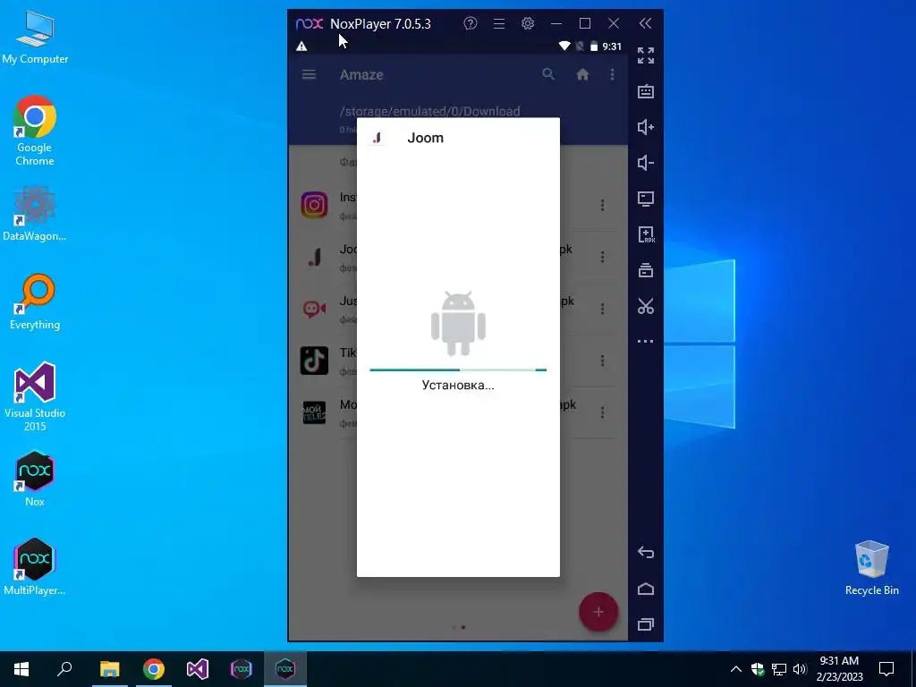The width and height of the screenshot is (916, 687).
Task: Click the Android warning triangle in status bar
Action: pos(301,47)
